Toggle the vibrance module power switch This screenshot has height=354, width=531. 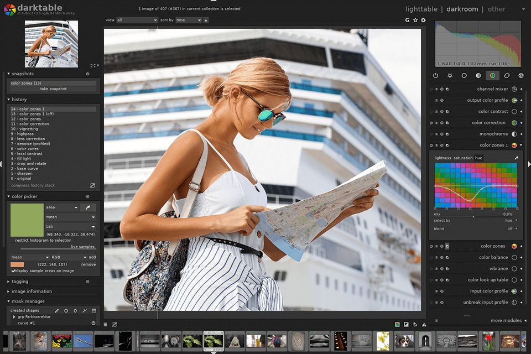(431, 269)
